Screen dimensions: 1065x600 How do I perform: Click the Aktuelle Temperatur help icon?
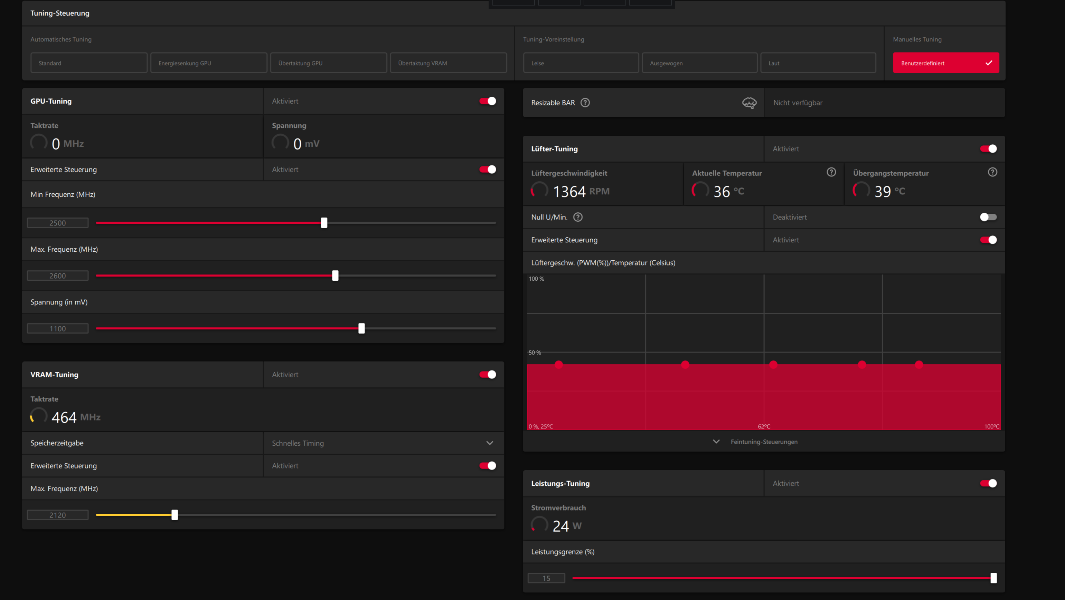click(831, 172)
